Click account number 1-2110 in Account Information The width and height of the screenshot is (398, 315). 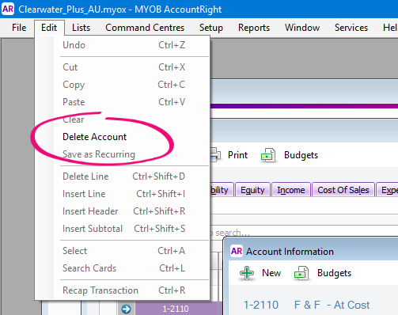point(261,305)
